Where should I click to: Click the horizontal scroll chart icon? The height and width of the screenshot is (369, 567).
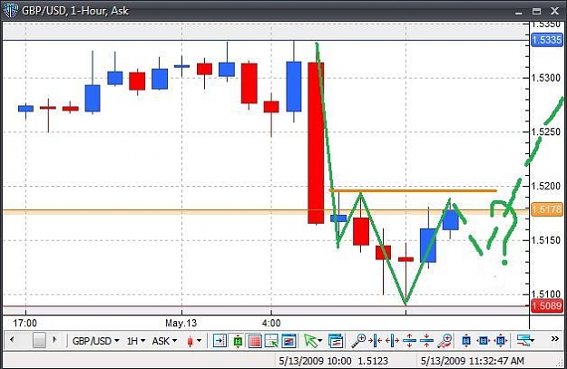click(484, 341)
